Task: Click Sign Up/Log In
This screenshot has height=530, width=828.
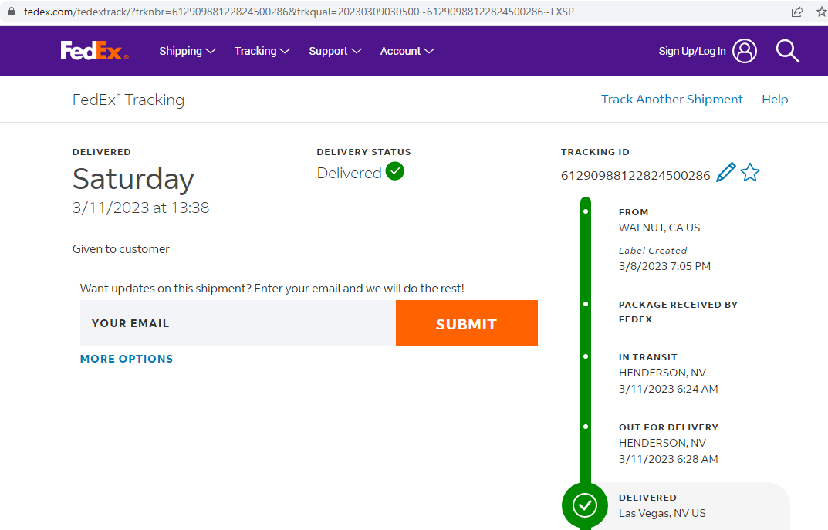Action: click(691, 51)
